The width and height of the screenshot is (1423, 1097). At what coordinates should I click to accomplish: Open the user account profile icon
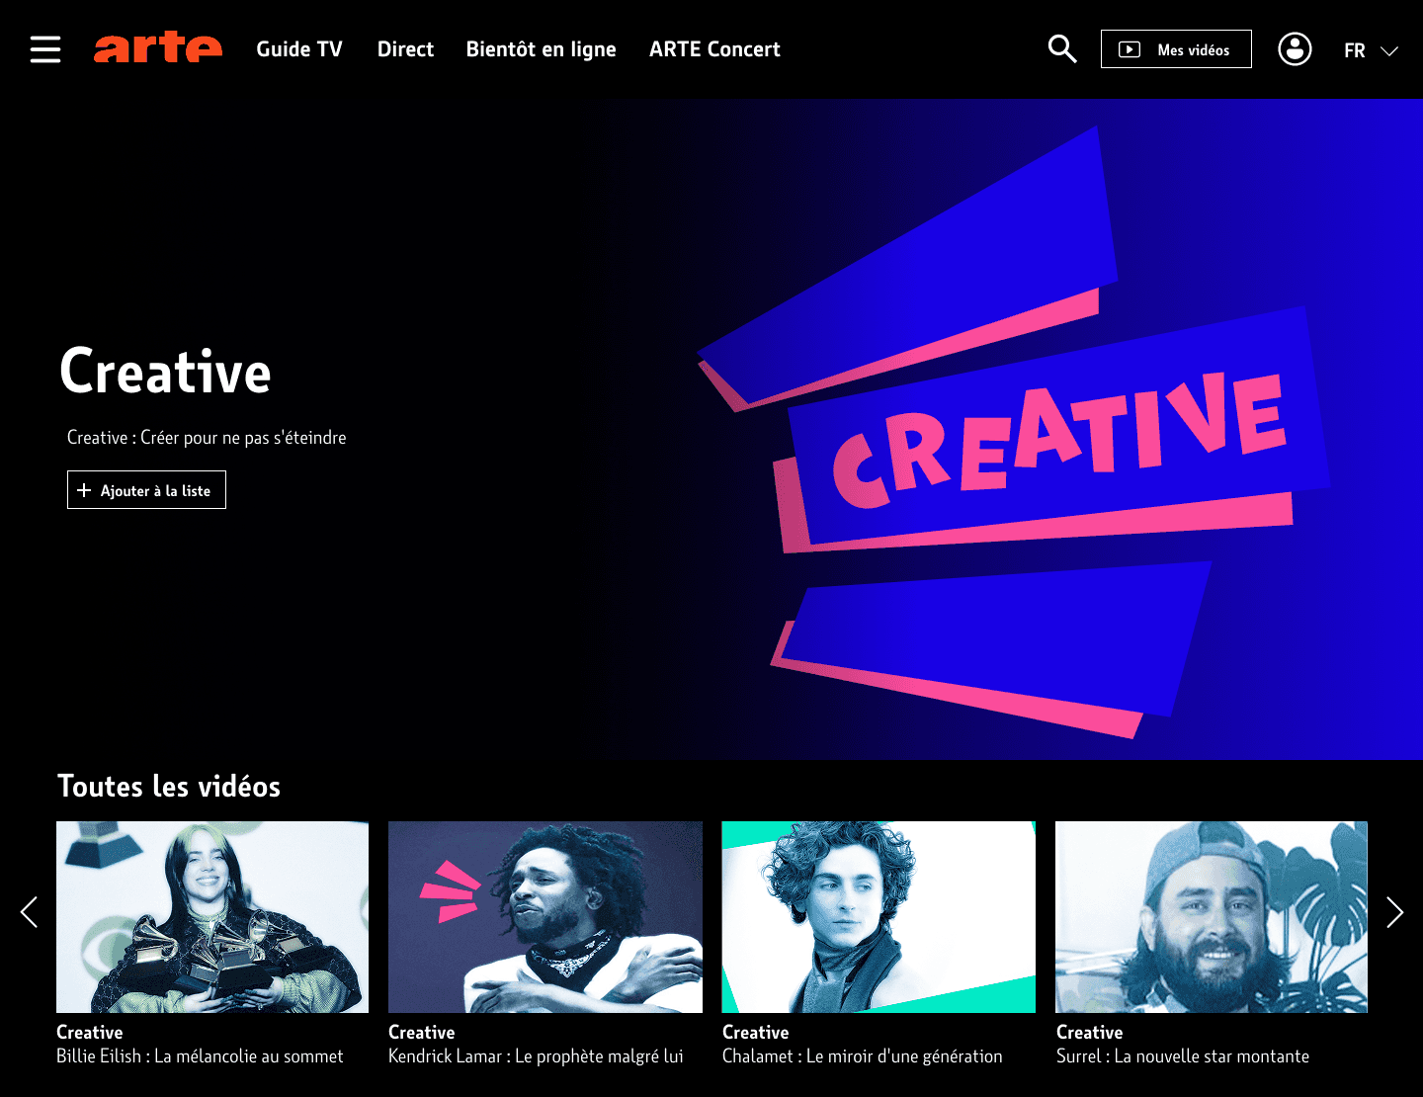point(1295,48)
